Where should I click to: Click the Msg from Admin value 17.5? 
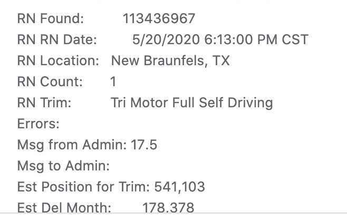[x=144, y=145]
